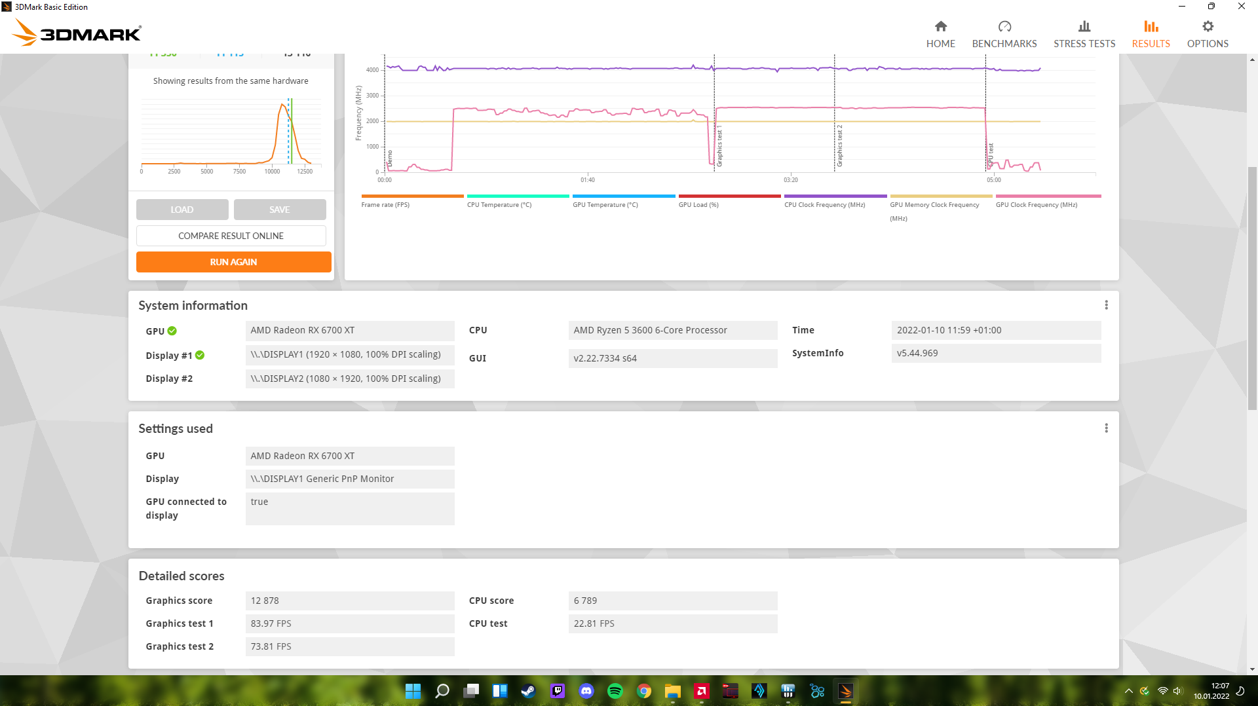Open Discord from taskbar
Image resolution: width=1258 pixels, height=706 pixels.
pyautogui.click(x=586, y=691)
